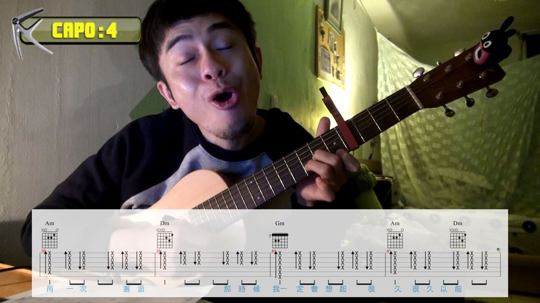
Task: Click the lyric character 那
Action: pos(227,289)
